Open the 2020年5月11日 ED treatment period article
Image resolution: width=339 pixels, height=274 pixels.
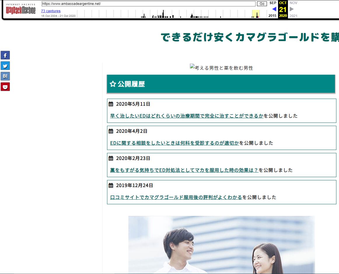pos(187,116)
